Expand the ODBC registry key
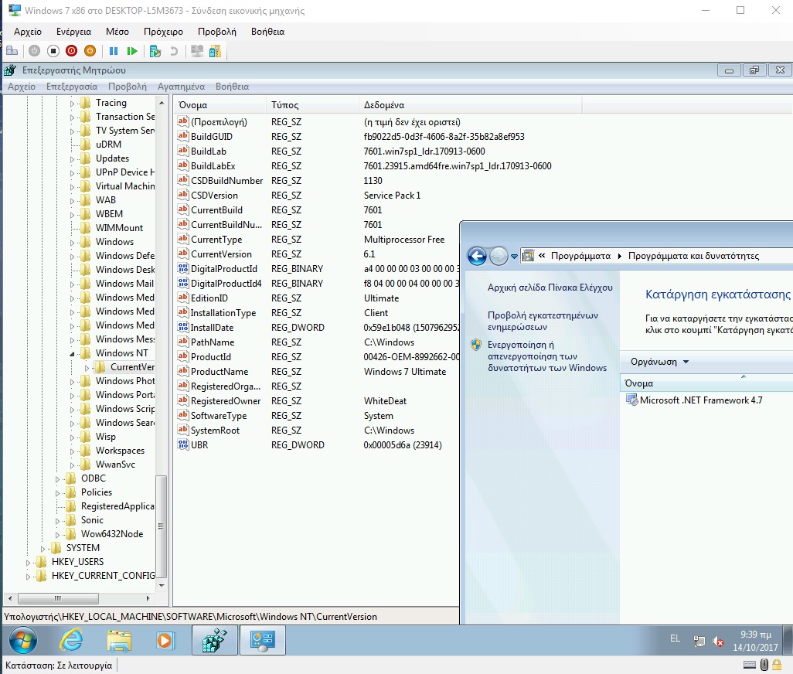Screen dimensions: 793x674 (57, 478)
